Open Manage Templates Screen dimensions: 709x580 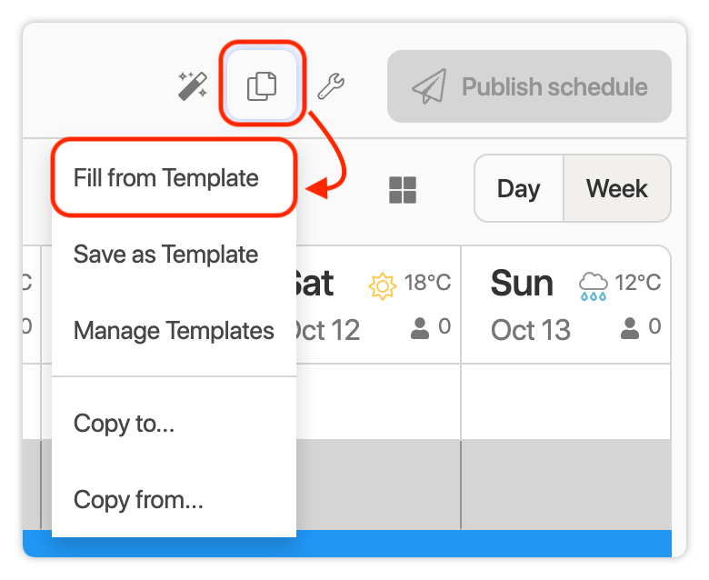point(175,331)
